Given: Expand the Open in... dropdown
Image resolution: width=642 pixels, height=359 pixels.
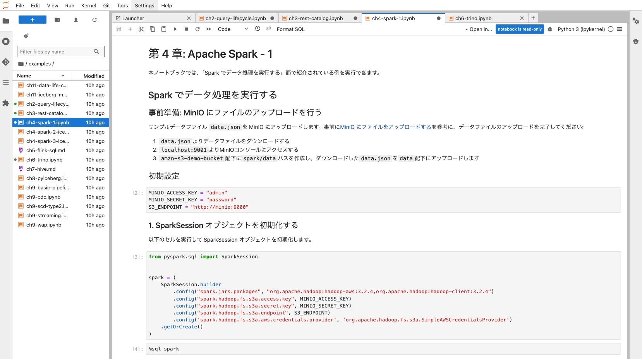Looking at the screenshot, I should click(479, 29).
